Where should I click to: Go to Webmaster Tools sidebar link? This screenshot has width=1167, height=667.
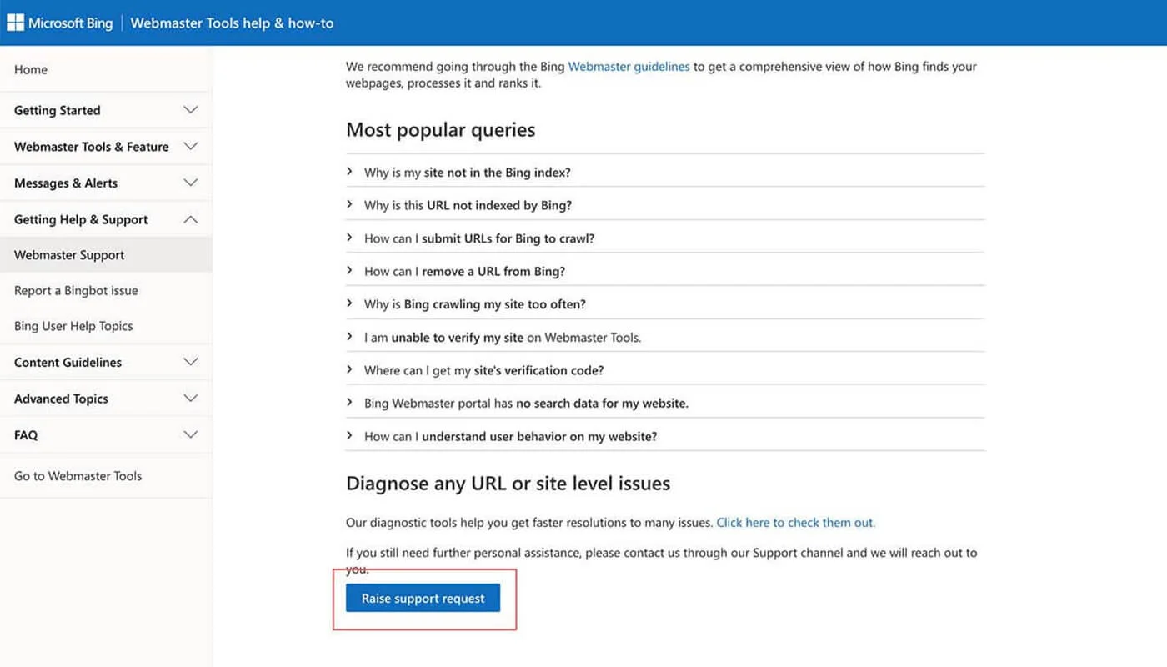(x=78, y=476)
